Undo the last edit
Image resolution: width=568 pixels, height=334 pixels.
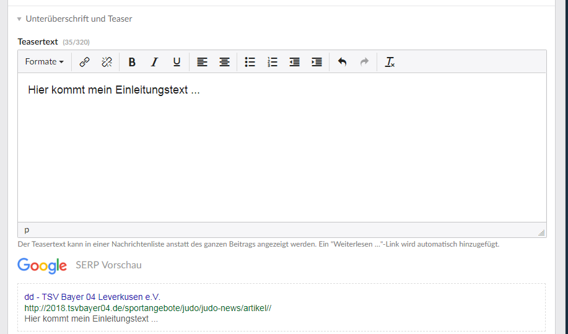click(343, 62)
